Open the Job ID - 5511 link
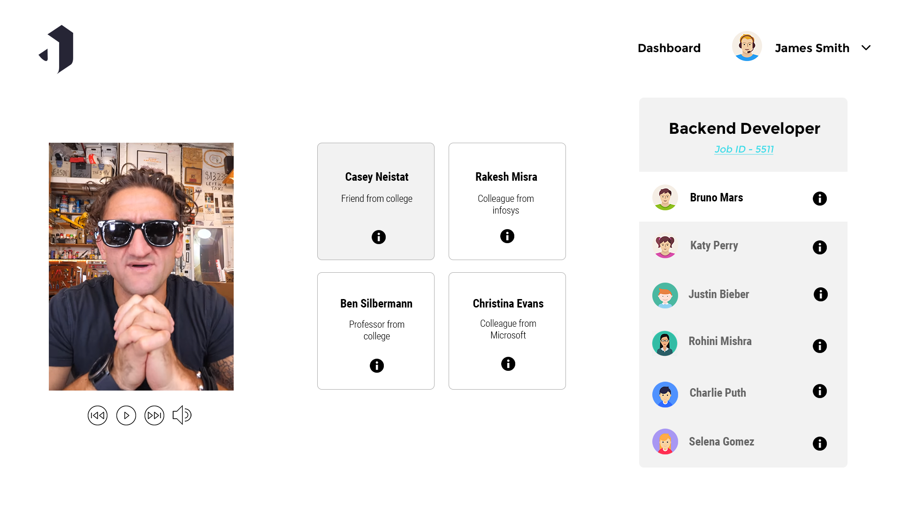This screenshot has height=507, width=901. (x=744, y=149)
